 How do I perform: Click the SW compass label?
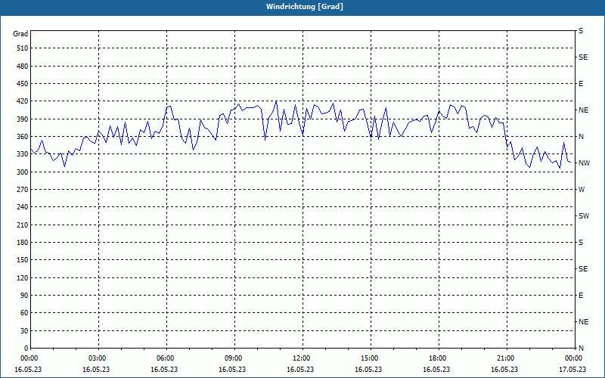pyautogui.click(x=584, y=216)
